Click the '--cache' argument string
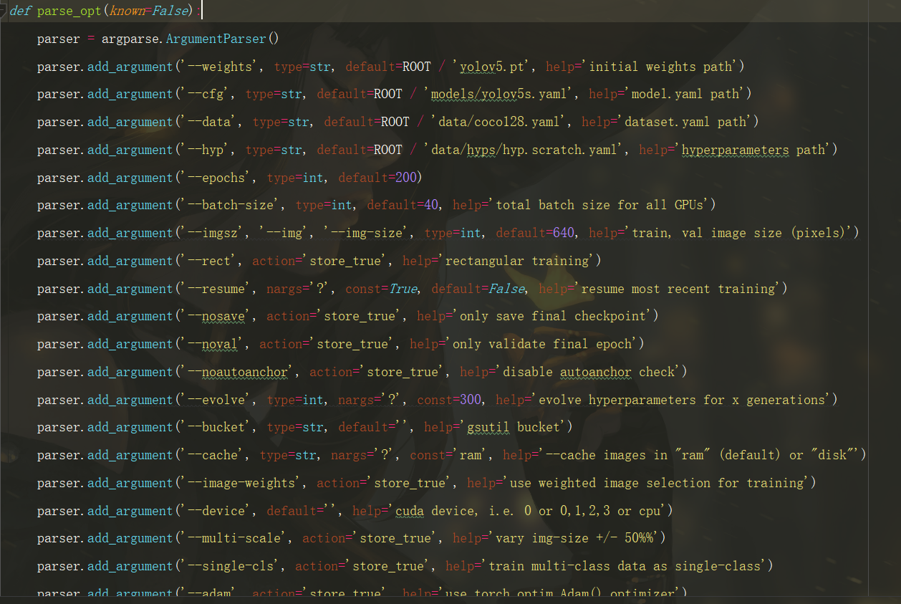The image size is (901, 604). coord(213,455)
